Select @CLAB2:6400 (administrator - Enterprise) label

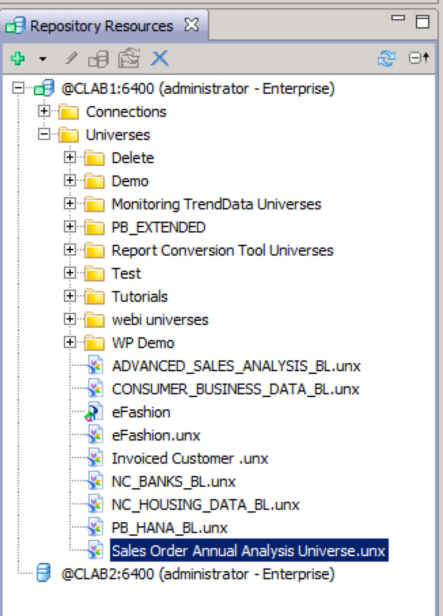click(x=198, y=574)
